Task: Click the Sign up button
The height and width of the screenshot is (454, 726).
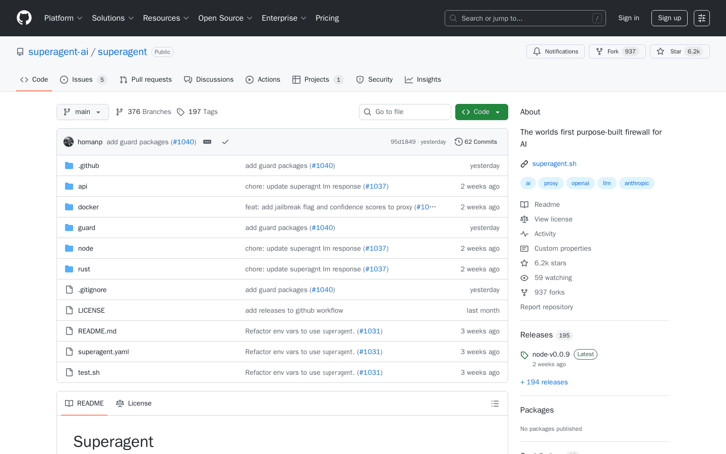Action: click(x=670, y=18)
